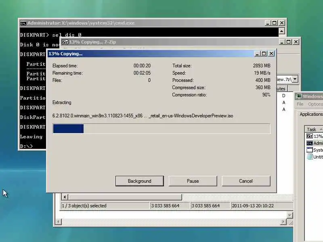Close the 7-Zip File Manager window
This screenshot has height=242, width=323.
[296, 42]
